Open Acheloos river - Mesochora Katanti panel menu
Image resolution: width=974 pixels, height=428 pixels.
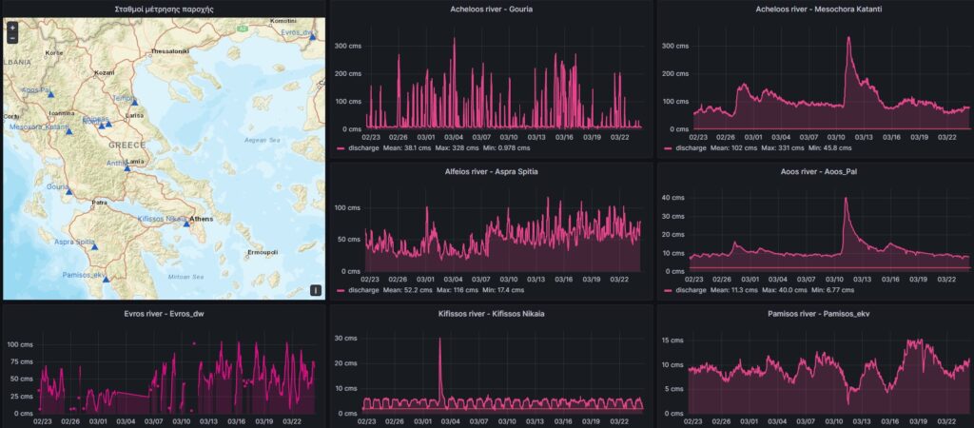[x=819, y=10]
